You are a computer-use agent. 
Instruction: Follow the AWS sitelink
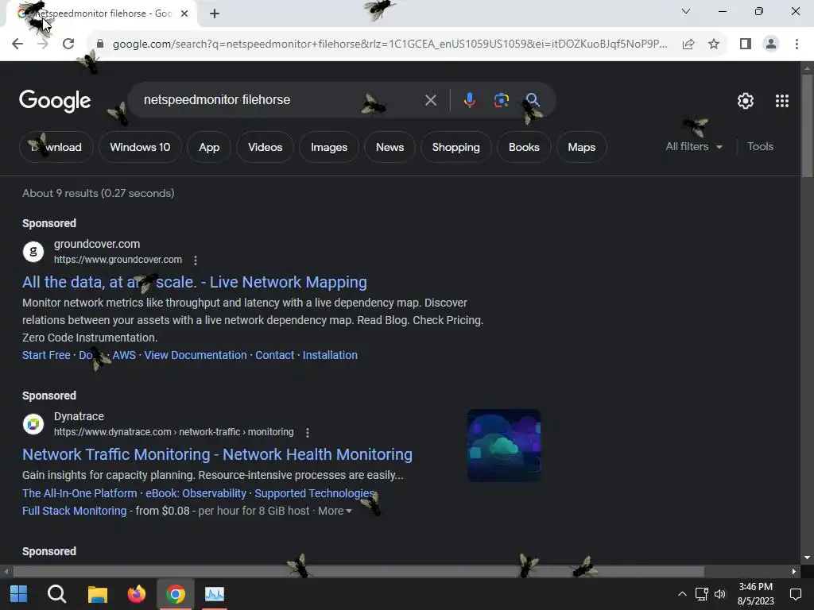124,355
